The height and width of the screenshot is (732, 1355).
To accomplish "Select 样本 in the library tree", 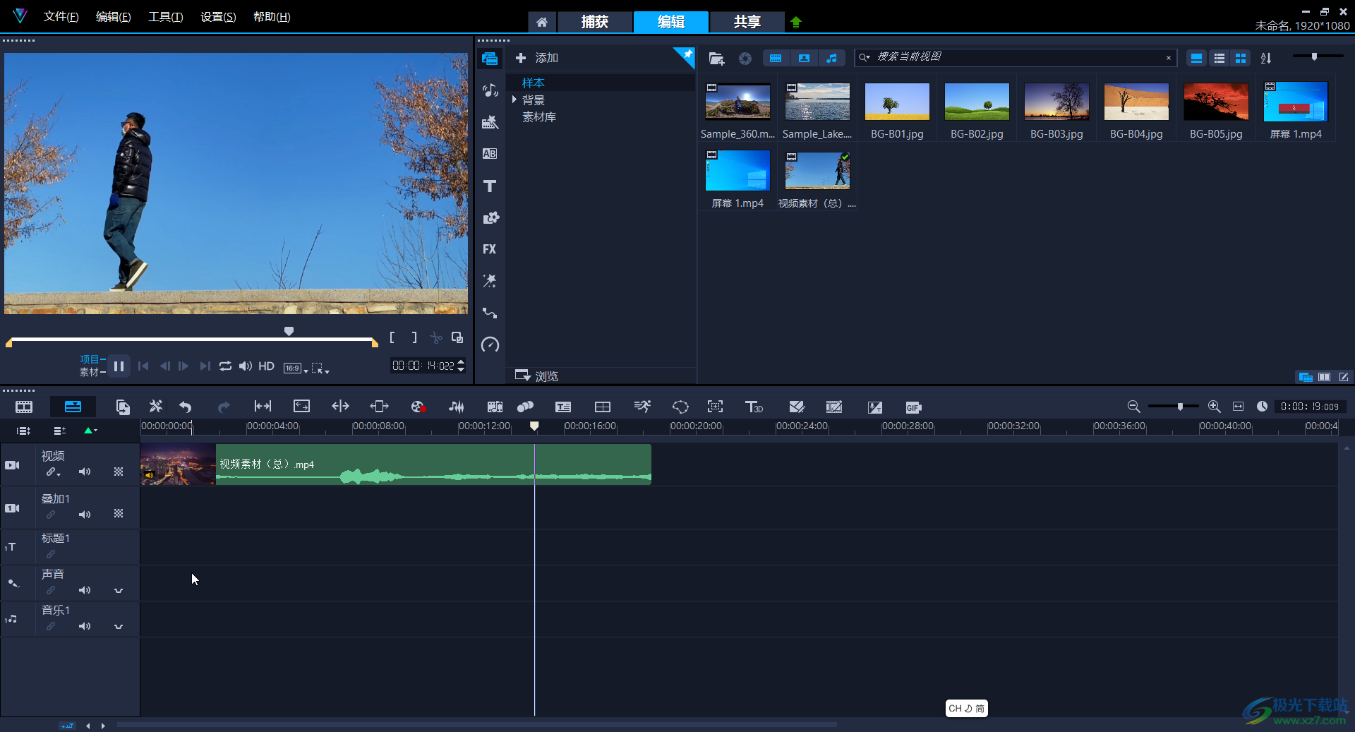I will click(x=534, y=83).
